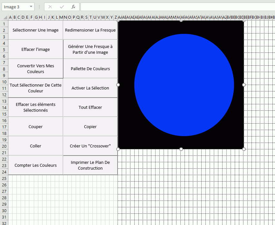This screenshot has width=275, height=225.
Task: Click 'Imprimer Le Plan De Construction' button
Action: coord(90,165)
